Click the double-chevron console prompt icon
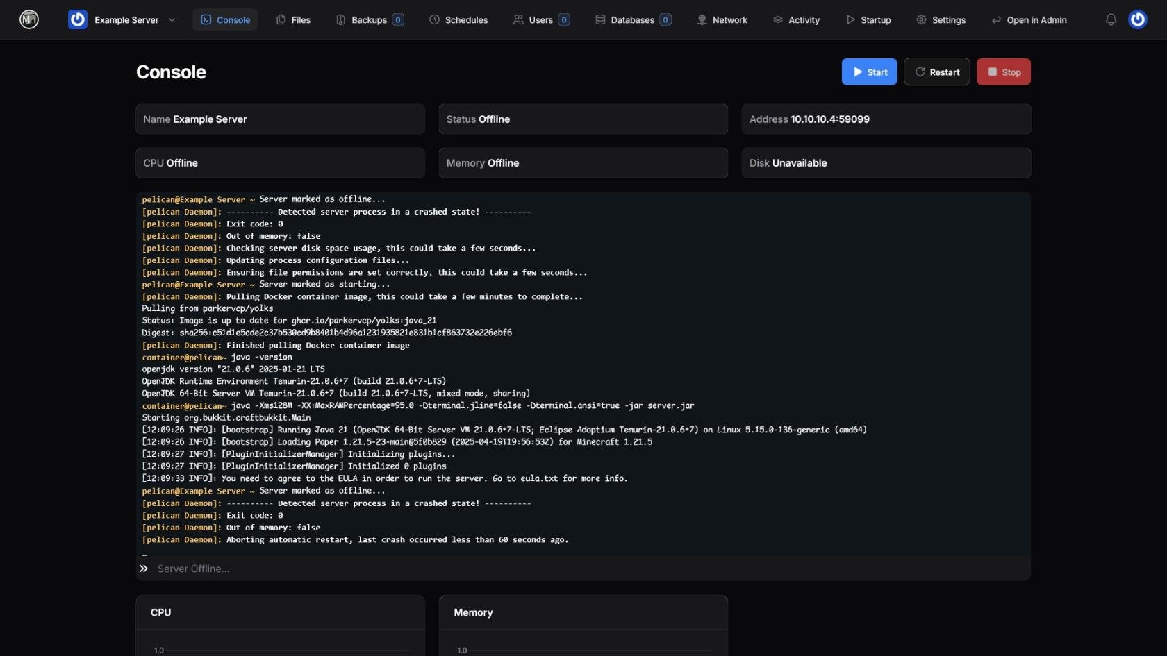 click(x=143, y=569)
